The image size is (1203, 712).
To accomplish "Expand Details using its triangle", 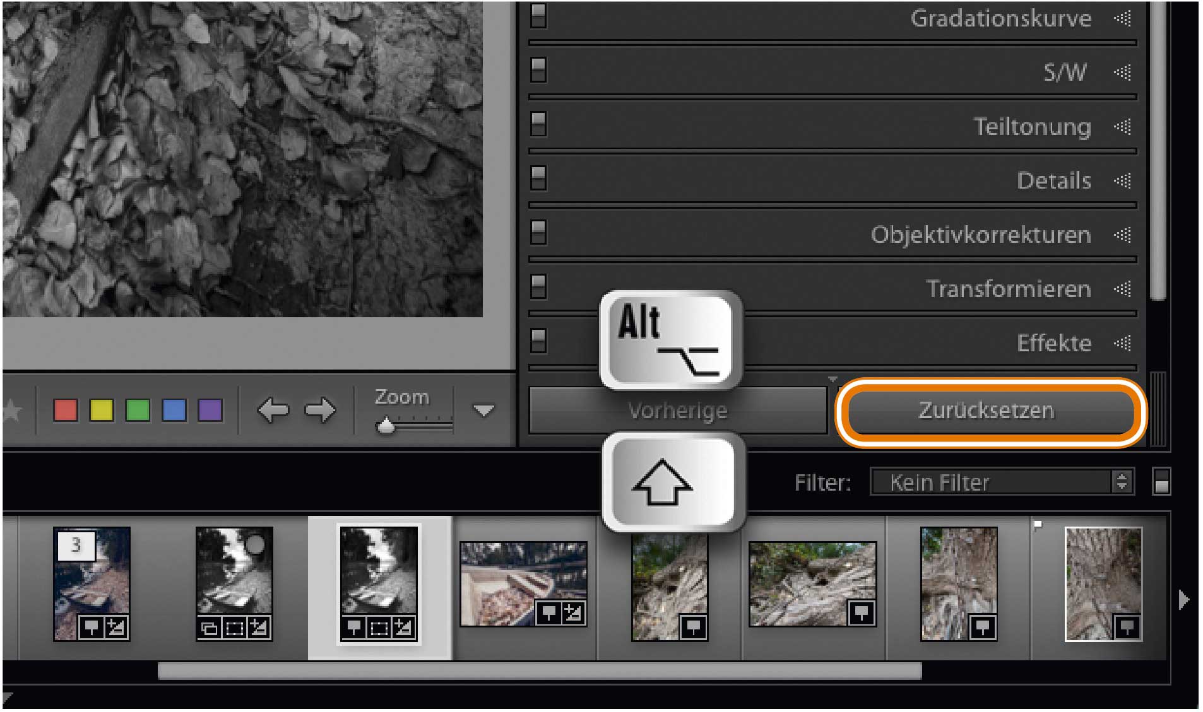I will [x=1122, y=181].
